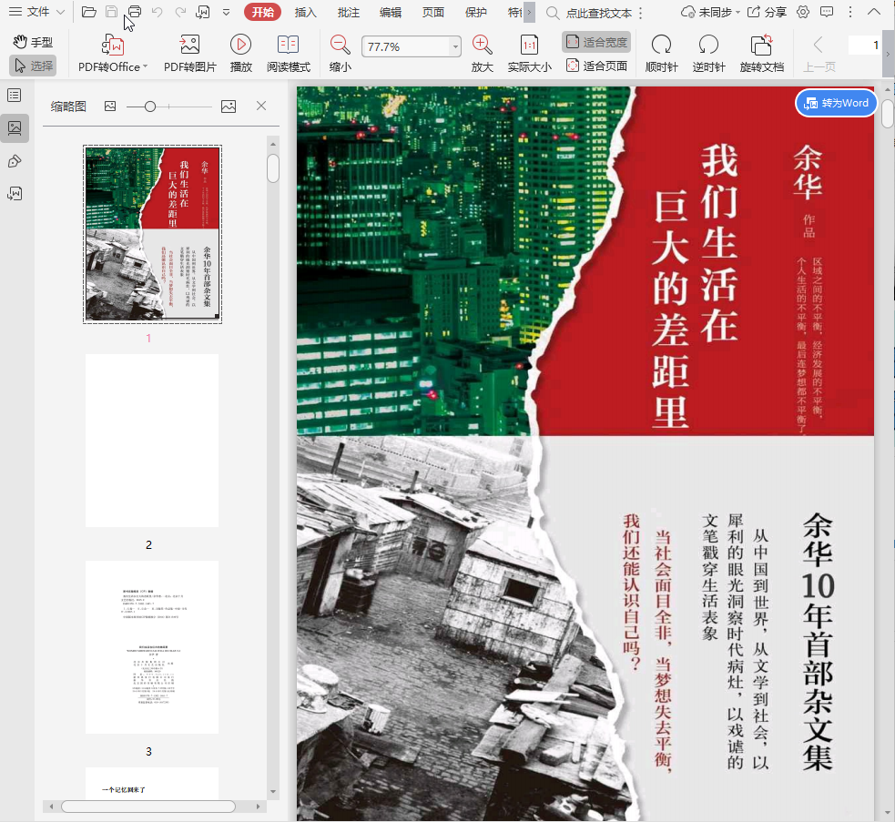Click the tab overflow arrow
Screen dimensions: 895x822
[529, 12]
